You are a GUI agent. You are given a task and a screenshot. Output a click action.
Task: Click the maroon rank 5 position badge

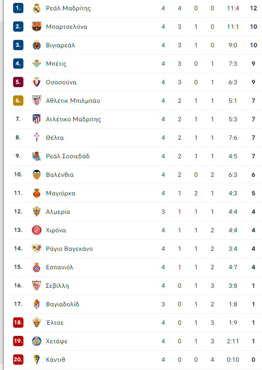pyautogui.click(x=18, y=82)
